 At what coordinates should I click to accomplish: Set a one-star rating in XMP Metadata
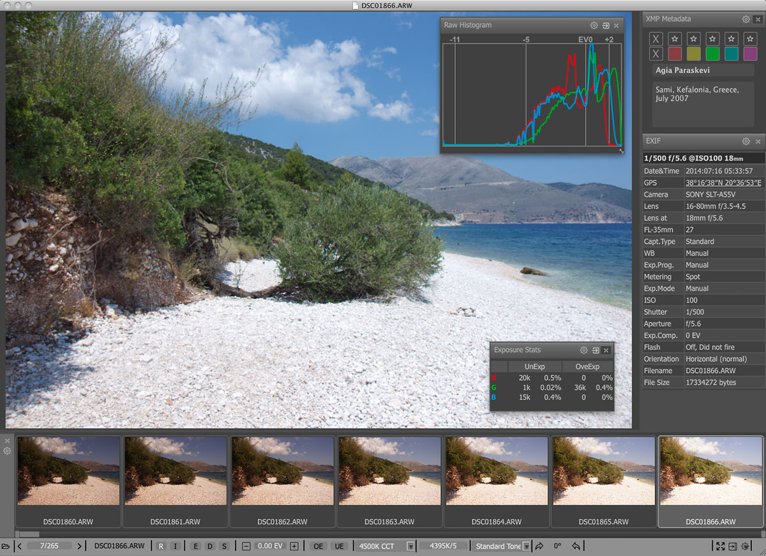click(675, 39)
